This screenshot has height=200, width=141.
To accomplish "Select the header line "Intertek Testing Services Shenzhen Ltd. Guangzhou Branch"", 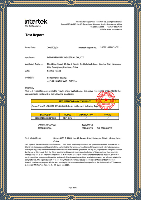I will (99, 22).
